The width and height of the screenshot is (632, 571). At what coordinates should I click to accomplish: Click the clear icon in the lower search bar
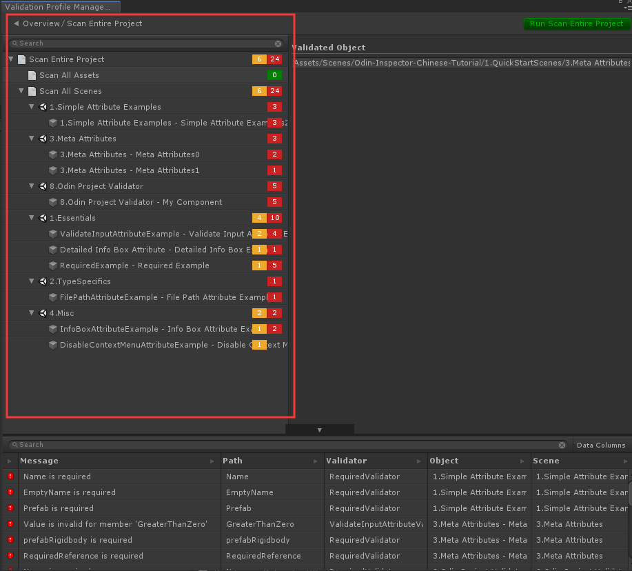562,445
